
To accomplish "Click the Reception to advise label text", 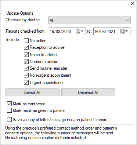I will 47,47.
